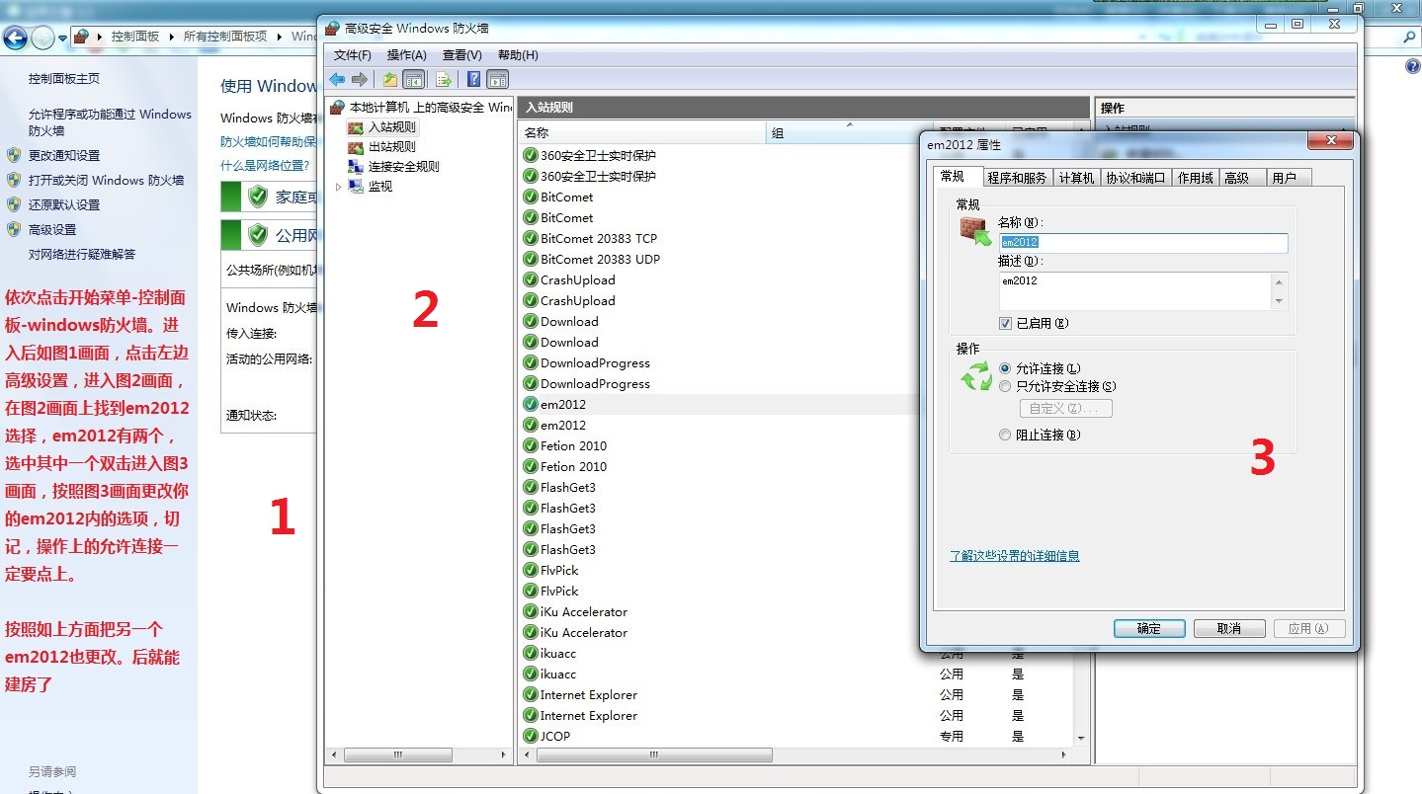Select the 允许连接 radio button

click(1005, 368)
